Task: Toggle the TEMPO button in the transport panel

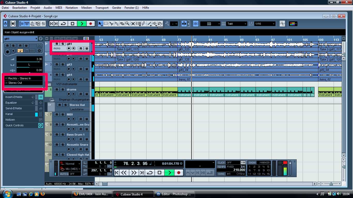Action: pyautogui.click(x=221, y=167)
